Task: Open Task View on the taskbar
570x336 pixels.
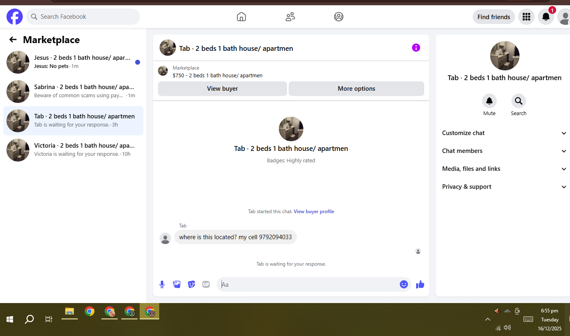Action: coord(49,319)
